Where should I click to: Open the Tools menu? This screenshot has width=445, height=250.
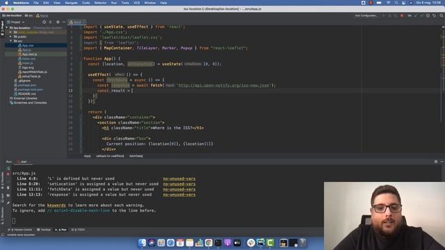pos(125,3)
